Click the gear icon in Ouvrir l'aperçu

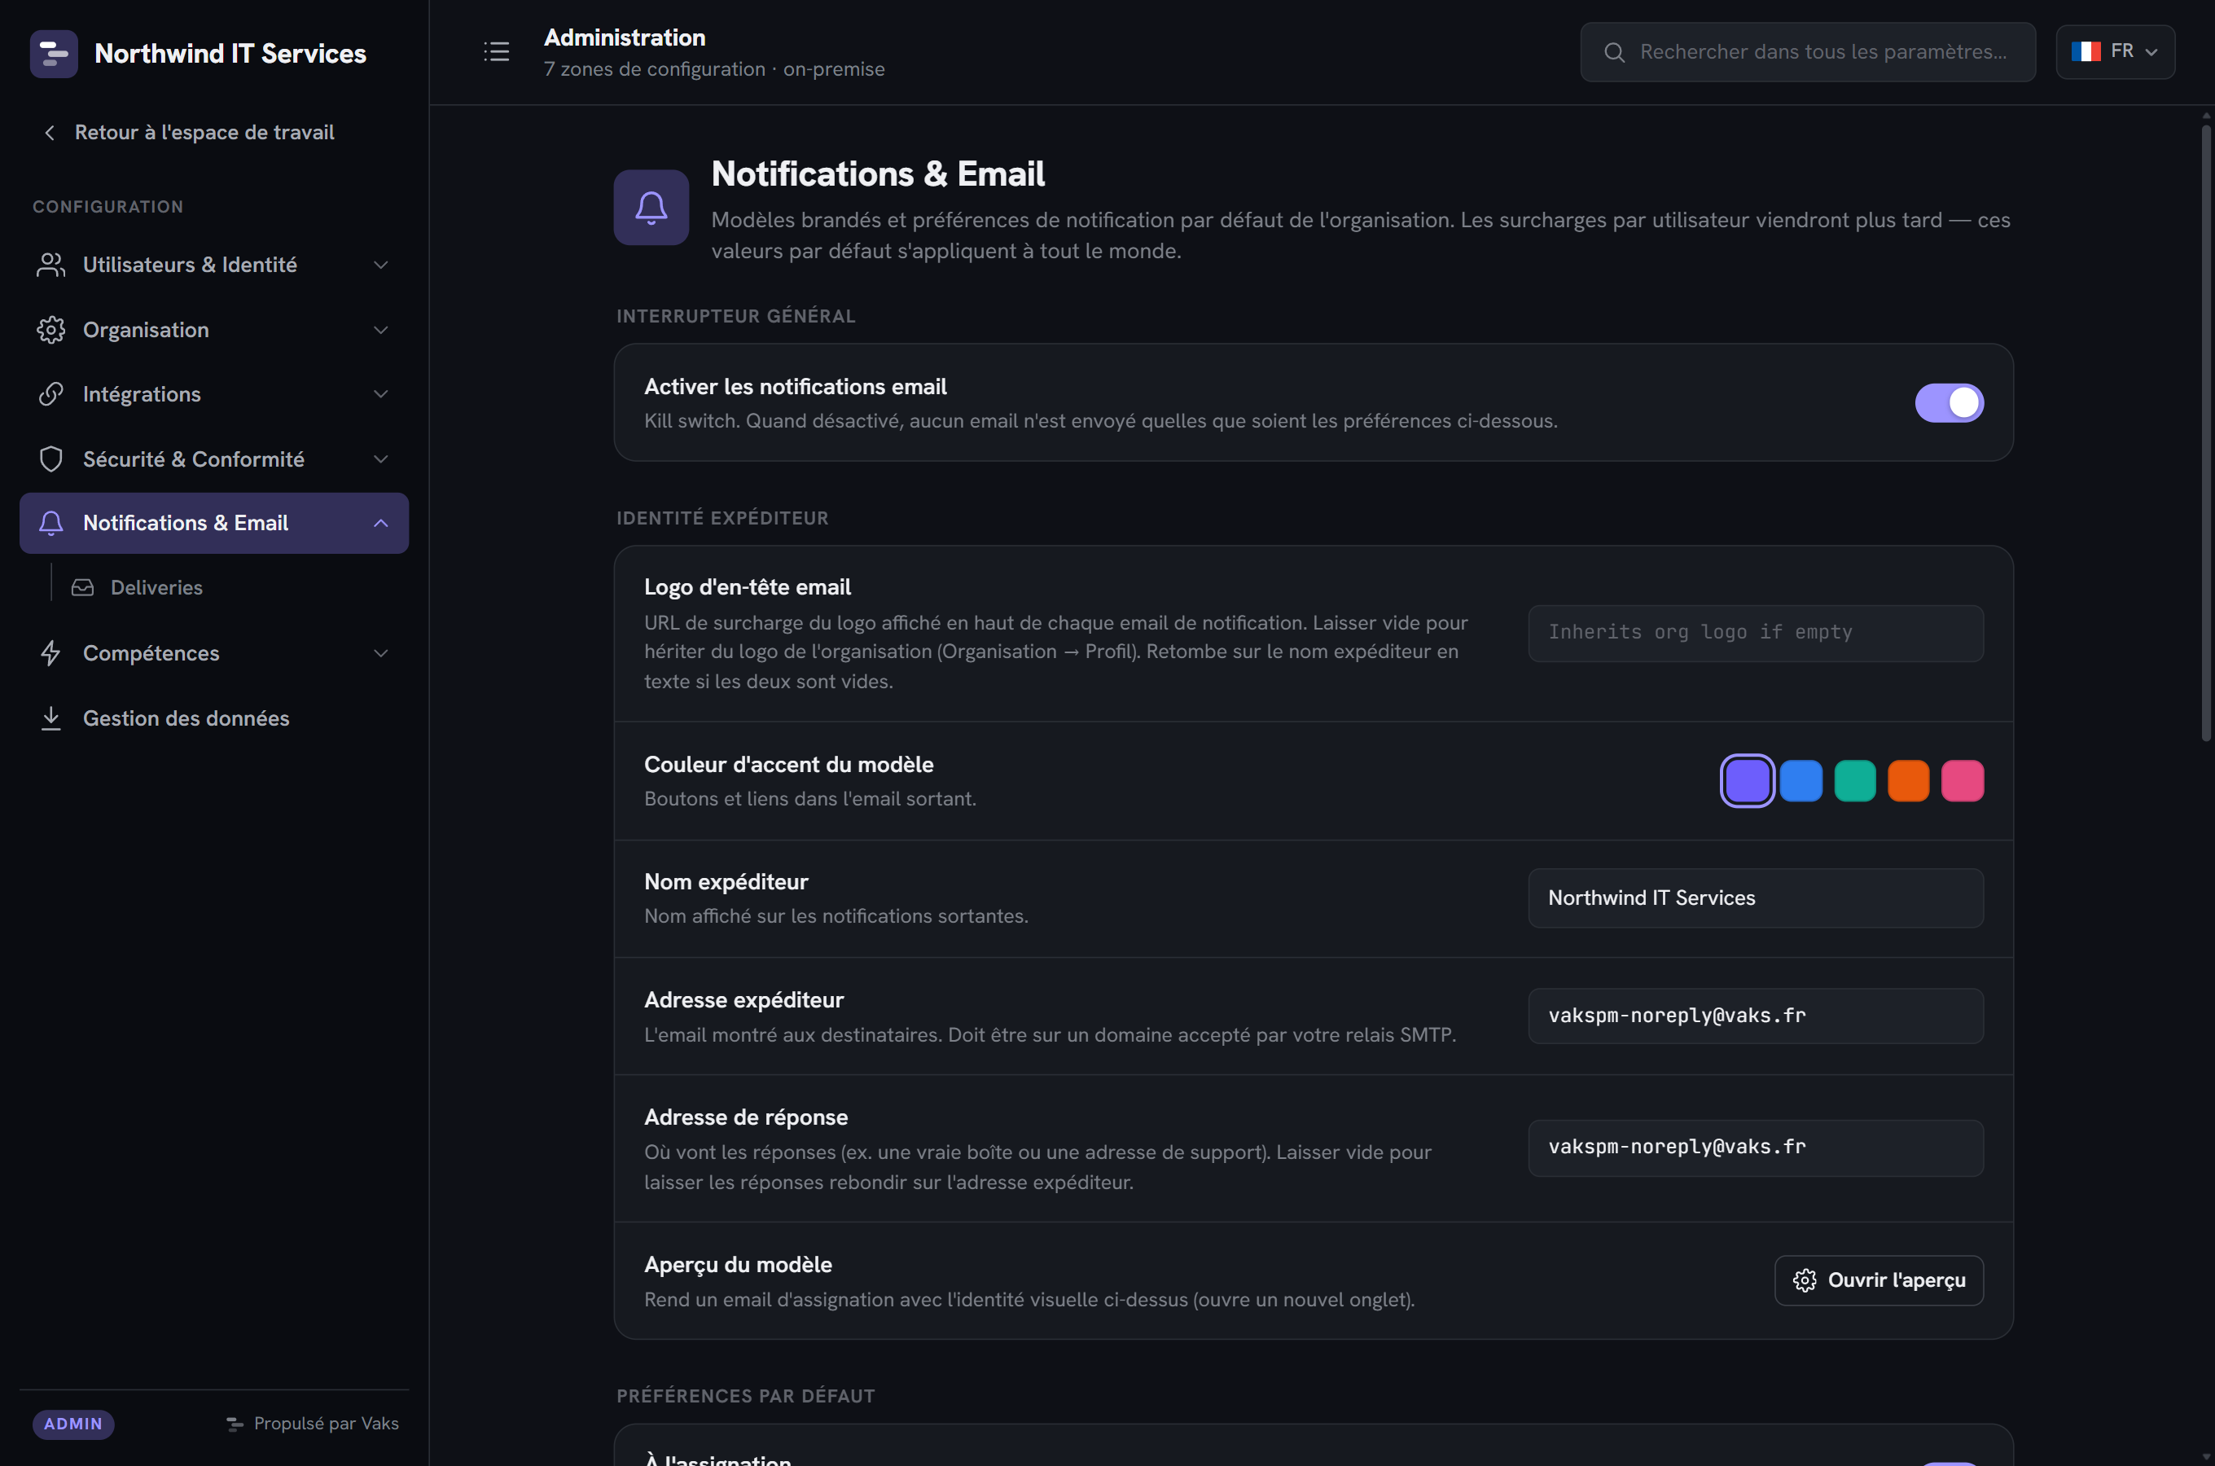click(1805, 1280)
